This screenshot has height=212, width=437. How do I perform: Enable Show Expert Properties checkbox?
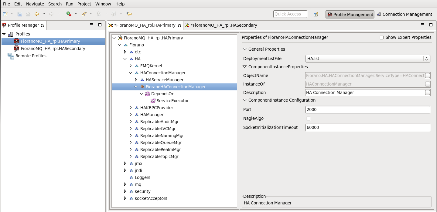(382, 38)
